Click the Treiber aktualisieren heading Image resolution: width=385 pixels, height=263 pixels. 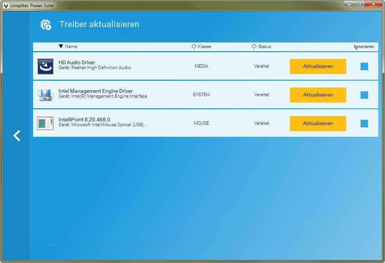pyautogui.click(x=99, y=24)
